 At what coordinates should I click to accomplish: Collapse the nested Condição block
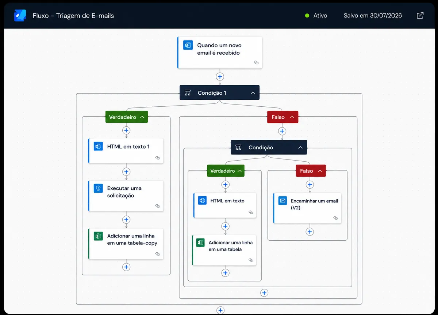click(300, 147)
